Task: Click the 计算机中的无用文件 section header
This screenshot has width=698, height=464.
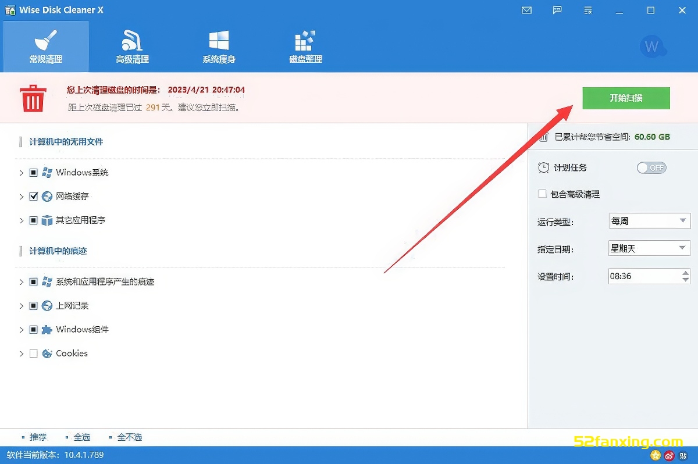Action: point(66,142)
